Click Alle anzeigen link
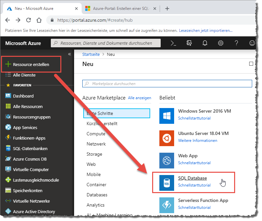The width and height of the screenshot is (262, 221). (139, 98)
